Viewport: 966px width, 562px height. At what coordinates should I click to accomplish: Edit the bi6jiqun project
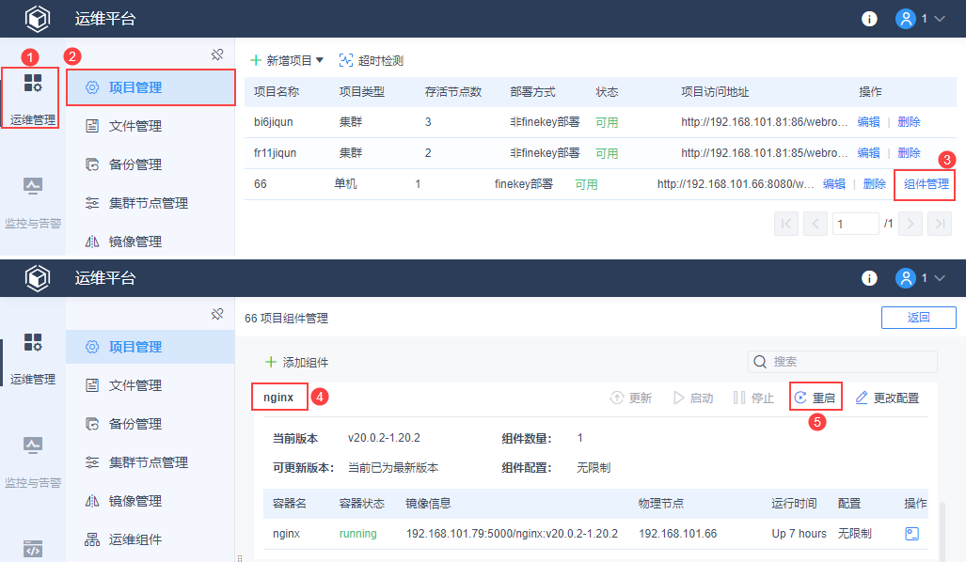click(x=868, y=122)
